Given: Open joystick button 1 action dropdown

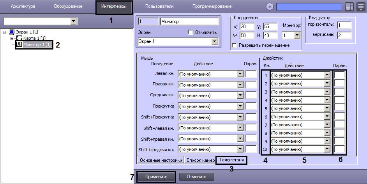Looking at the screenshot, I should pos(327,75).
